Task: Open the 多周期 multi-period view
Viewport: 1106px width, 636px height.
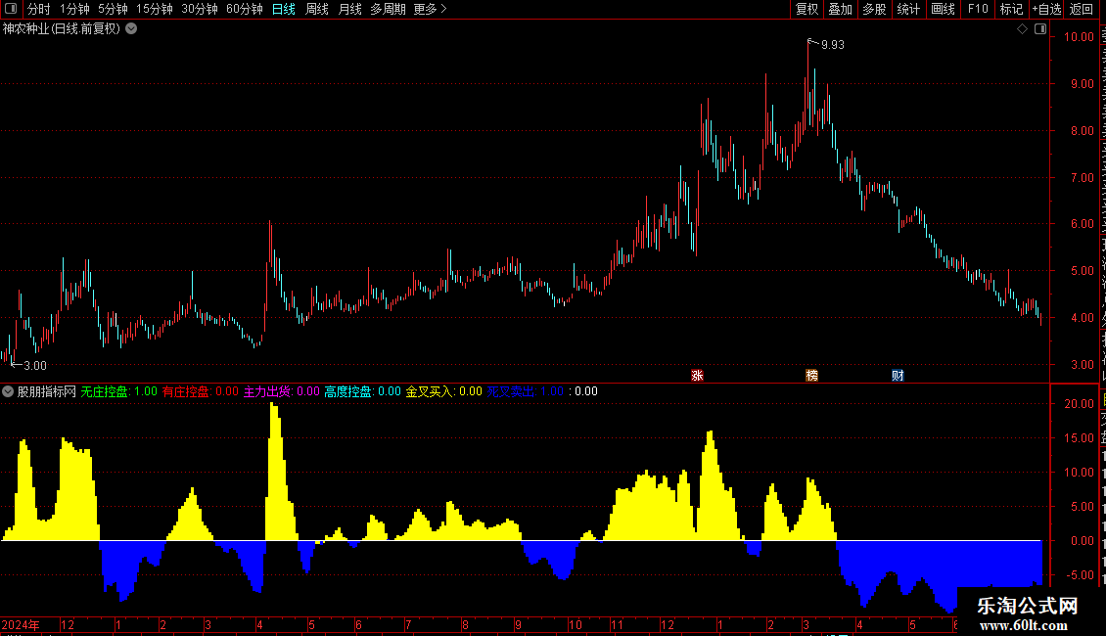Action: click(388, 9)
